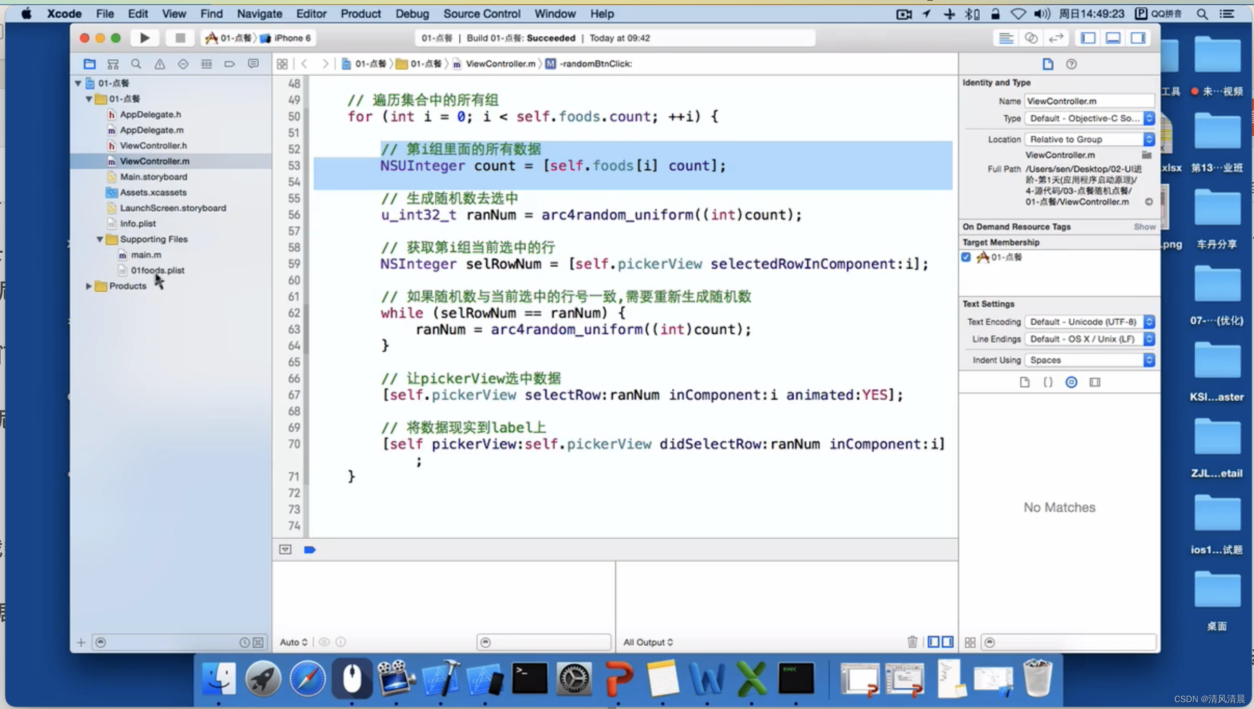Open the Text Encoding dropdown
This screenshot has width=1254, height=709.
(1090, 322)
